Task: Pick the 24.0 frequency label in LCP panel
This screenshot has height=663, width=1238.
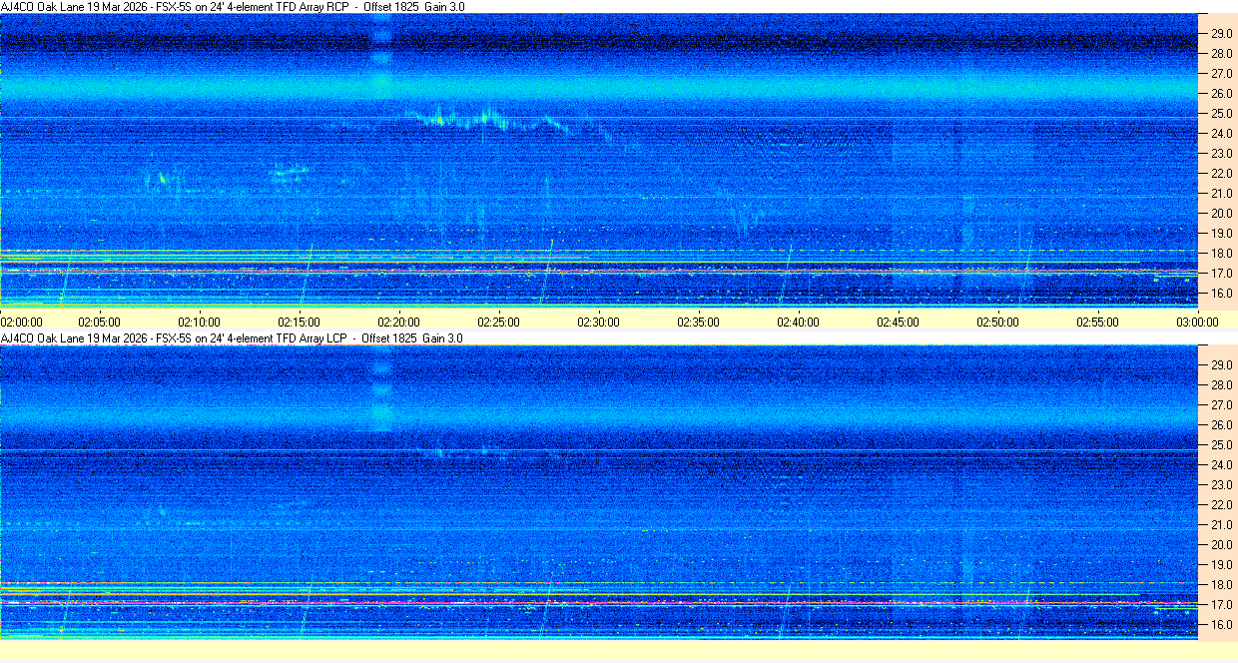Action: coord(1221,465)
